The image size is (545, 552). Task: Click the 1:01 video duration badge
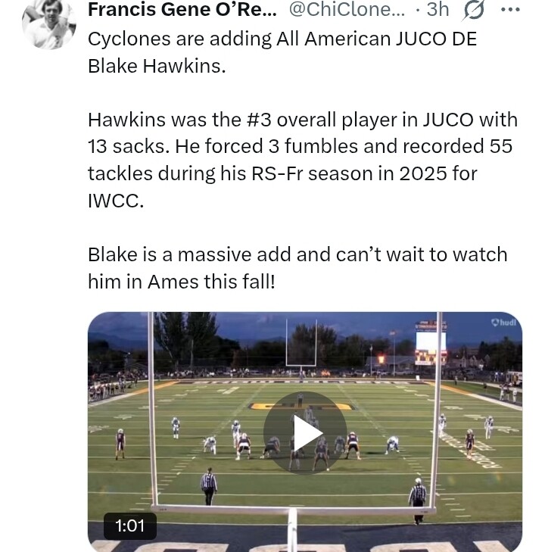129,525
